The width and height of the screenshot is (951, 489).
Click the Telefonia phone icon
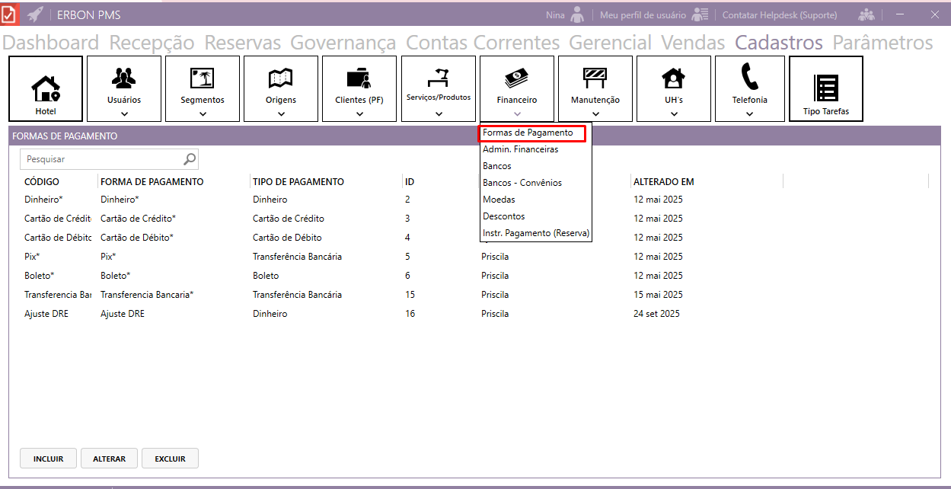[749, 77]
